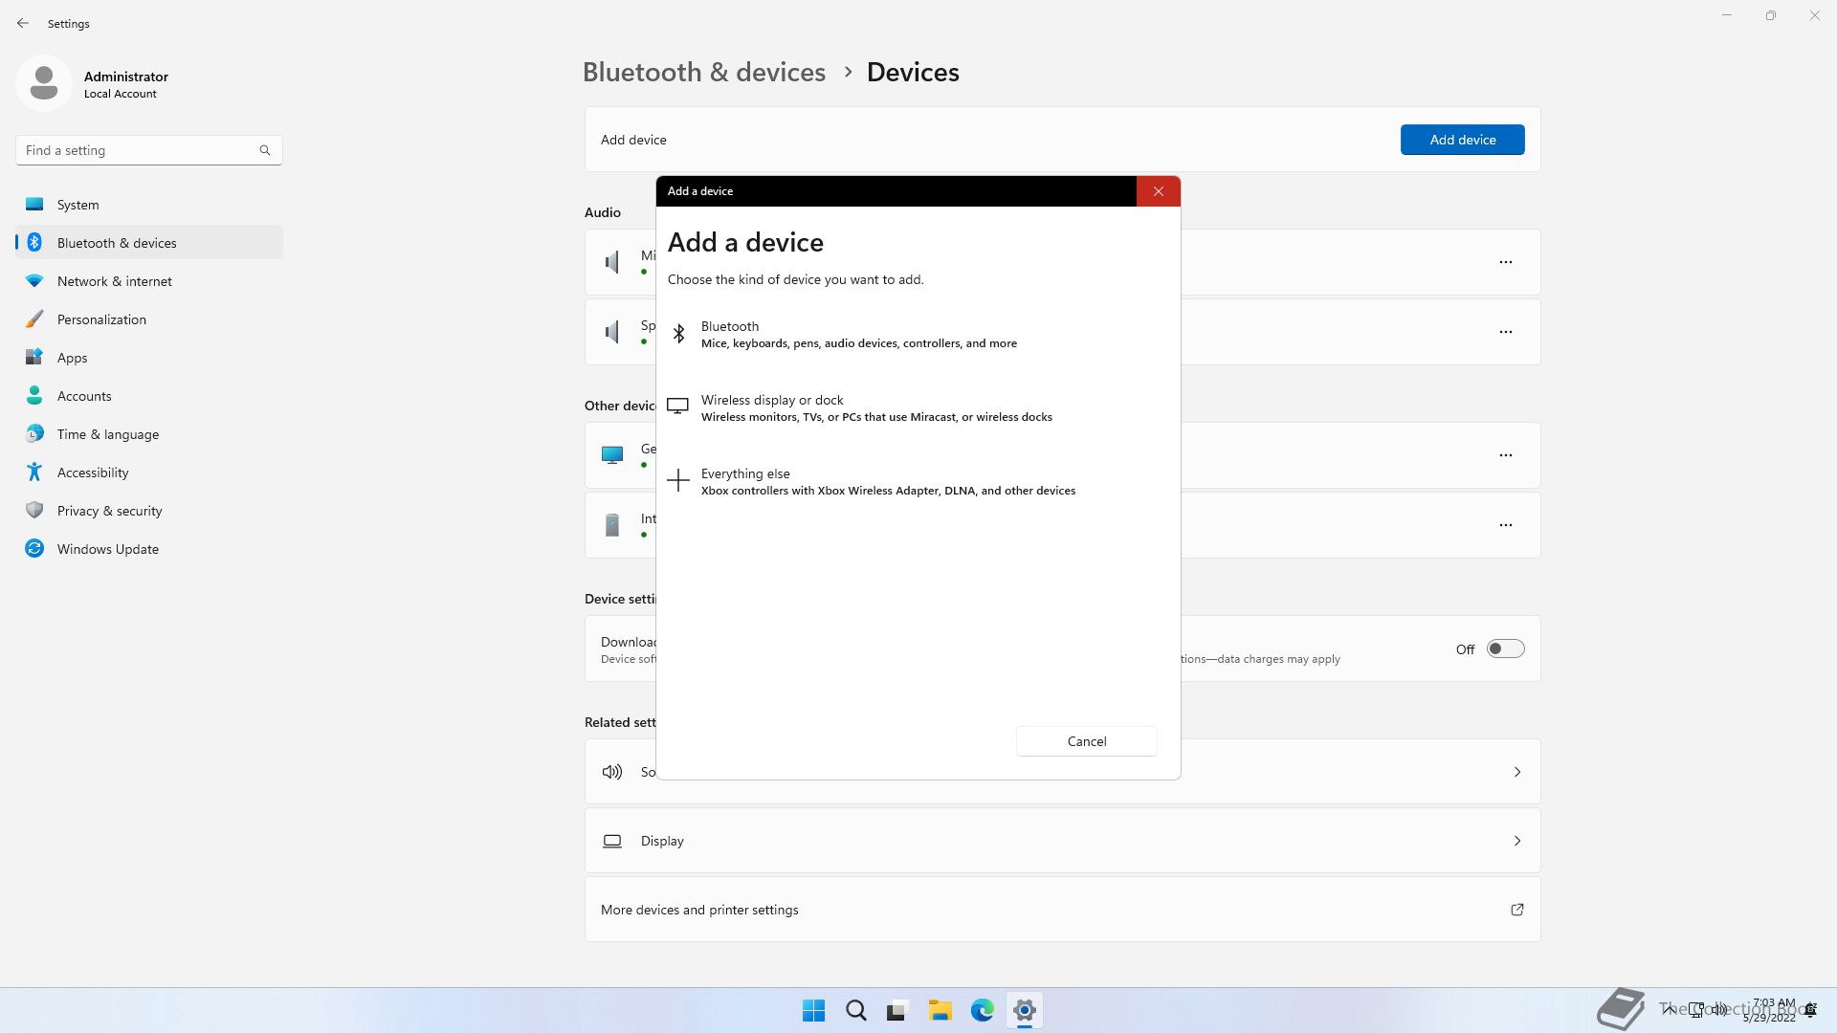This screenshot has height=1033, width=1837.
Task: Open File Explorer from taskbar
Action: 940,1010
